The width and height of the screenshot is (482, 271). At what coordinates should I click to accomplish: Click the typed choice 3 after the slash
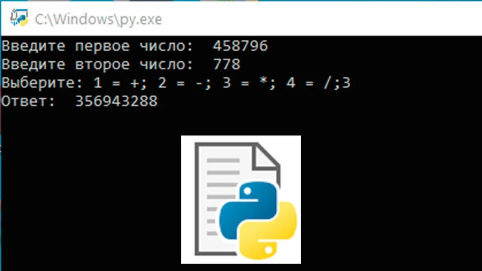pos(346,83)
